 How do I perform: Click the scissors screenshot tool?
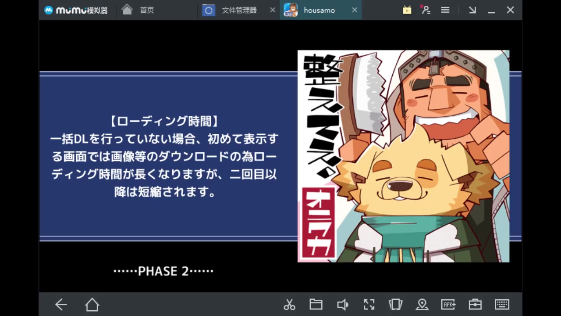289,304
